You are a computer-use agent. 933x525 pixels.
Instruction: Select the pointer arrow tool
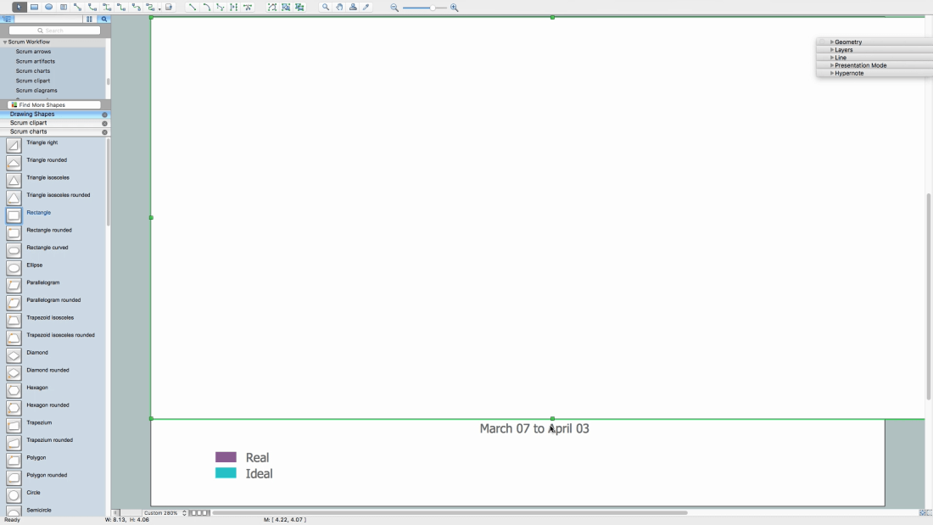click(x=19, y=7)
